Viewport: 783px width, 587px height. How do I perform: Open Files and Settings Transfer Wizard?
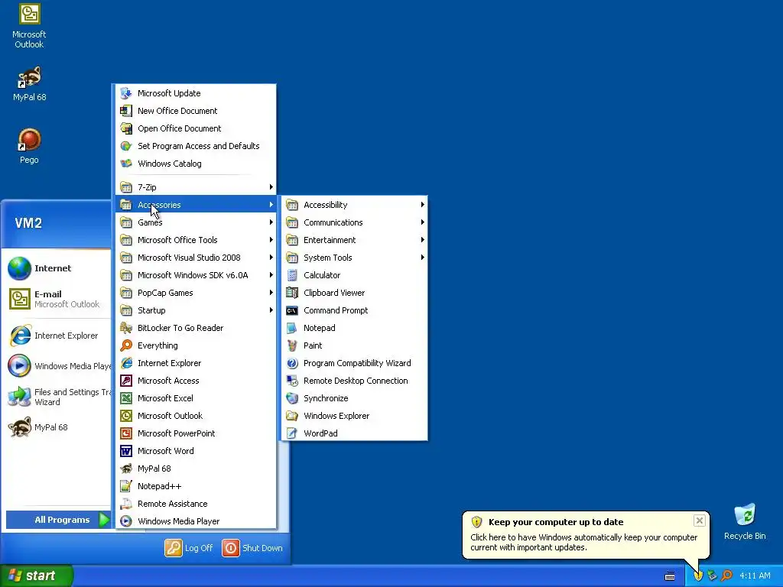coord(57,397)
